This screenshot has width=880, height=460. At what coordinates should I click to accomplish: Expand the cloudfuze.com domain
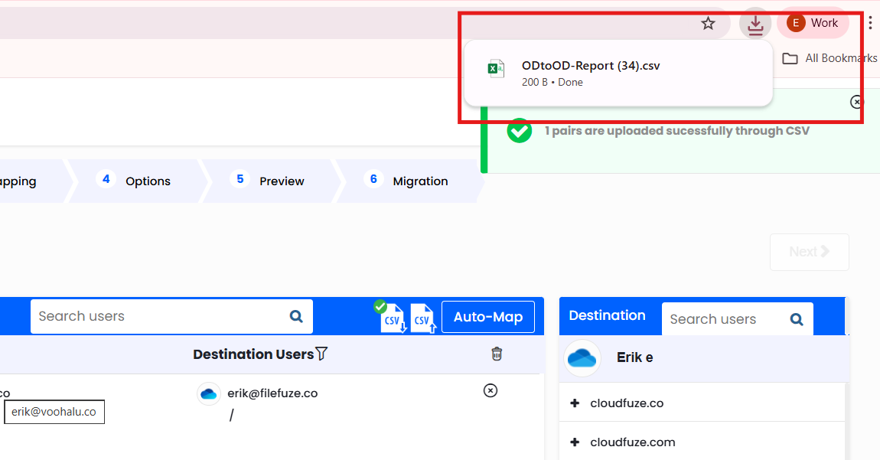point(575,442)
